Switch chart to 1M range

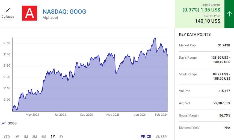(25, 137)
